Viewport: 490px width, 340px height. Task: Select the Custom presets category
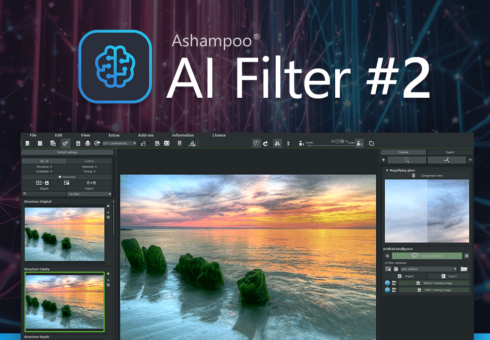(x=89, y=161)
